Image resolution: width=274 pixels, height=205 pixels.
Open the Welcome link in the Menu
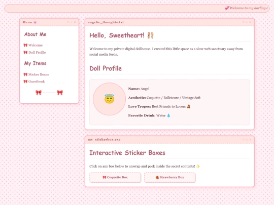click(x=36, y=45)
